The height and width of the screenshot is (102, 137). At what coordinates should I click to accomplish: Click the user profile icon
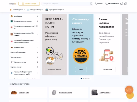point(96,4)
